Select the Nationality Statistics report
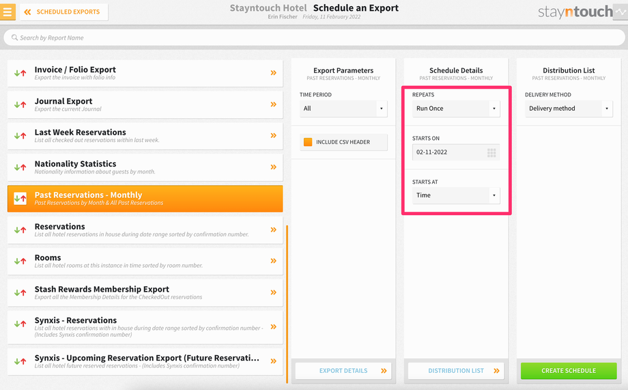 coord(145,167)
